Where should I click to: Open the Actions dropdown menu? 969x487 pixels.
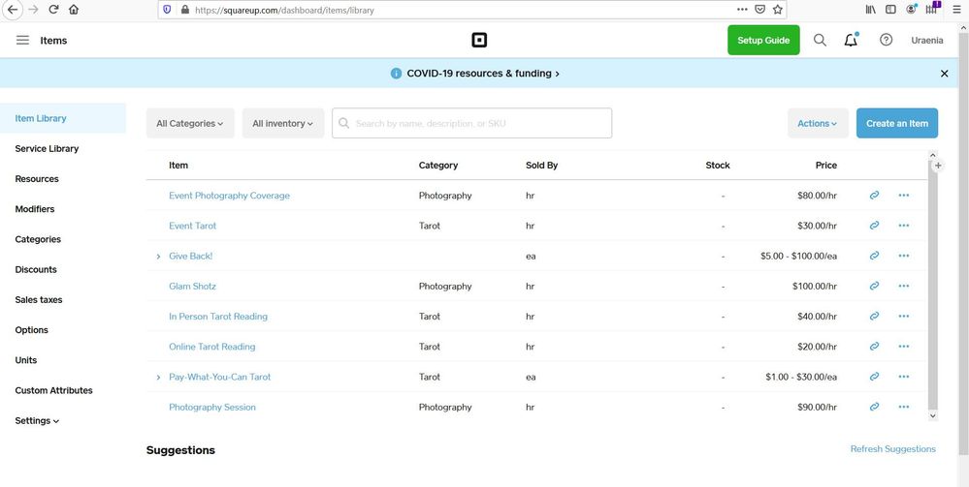817,124
